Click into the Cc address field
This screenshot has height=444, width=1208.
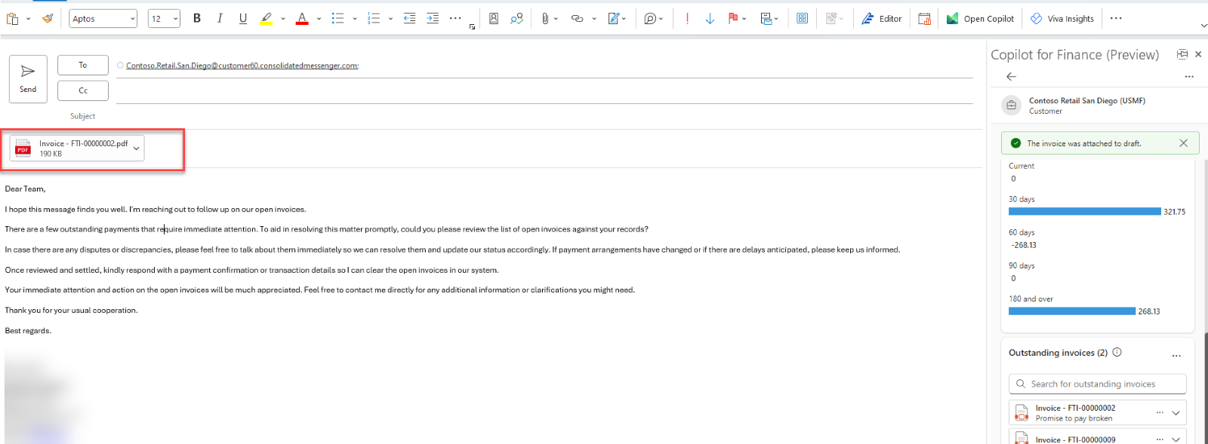544,91
